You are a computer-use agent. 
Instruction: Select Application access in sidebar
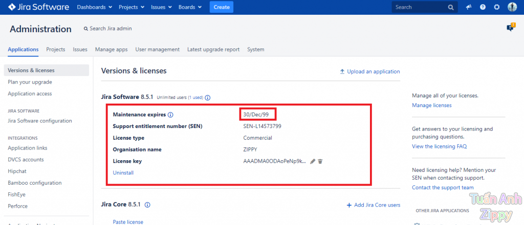coord(30,94)
